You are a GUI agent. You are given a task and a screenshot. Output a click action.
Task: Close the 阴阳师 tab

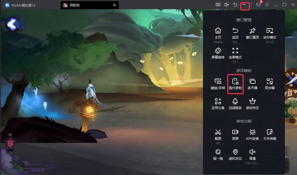tap(114, 5)
